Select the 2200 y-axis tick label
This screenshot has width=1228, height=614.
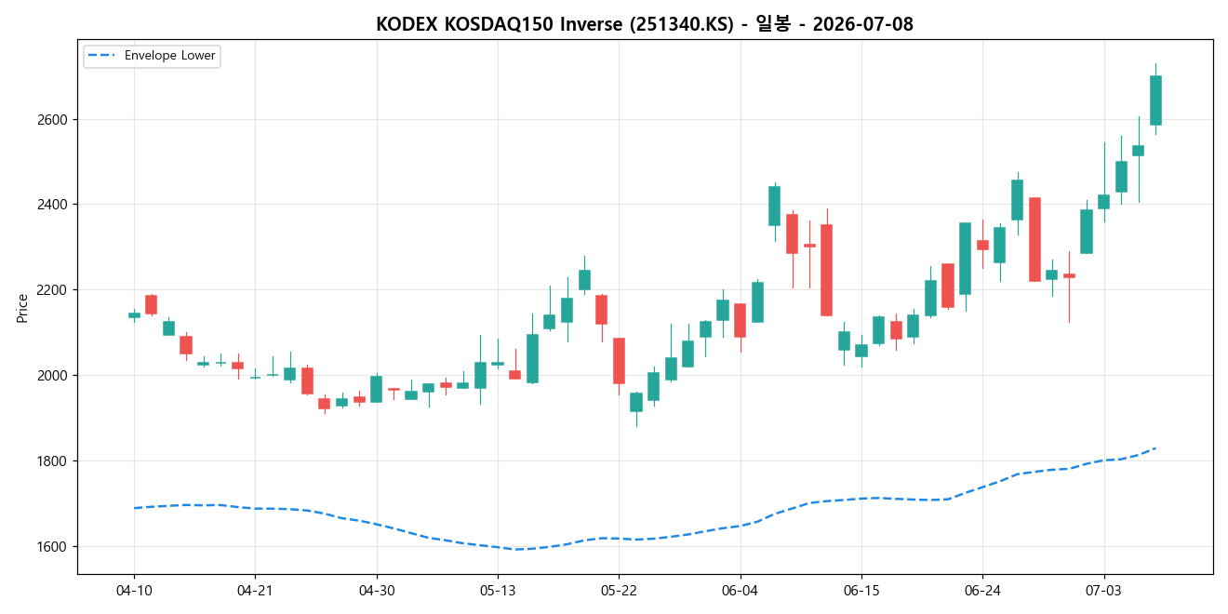53,290
